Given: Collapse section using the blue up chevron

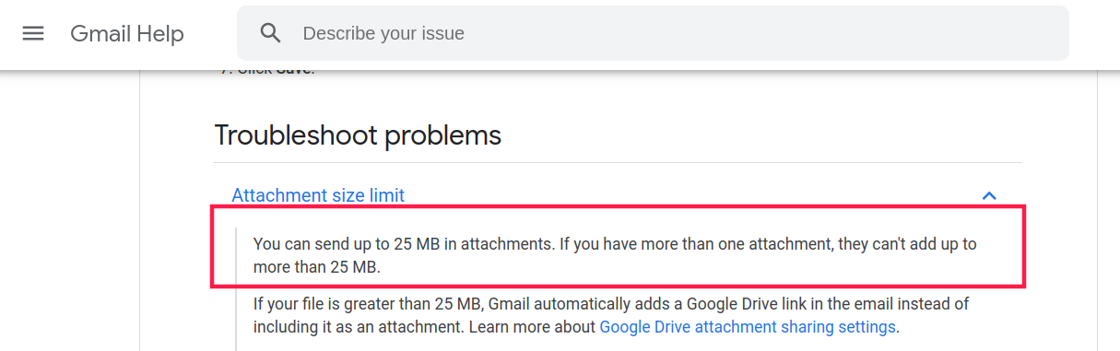Looking at the screenshot, I should [989, 195].
